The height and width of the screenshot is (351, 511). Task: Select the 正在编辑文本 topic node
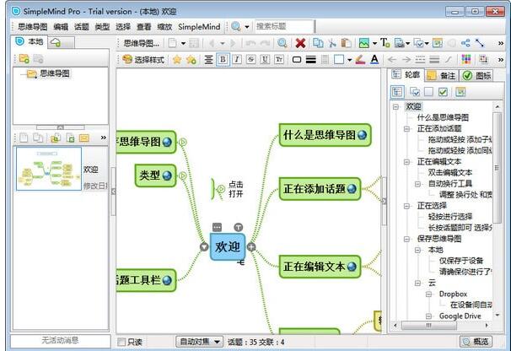click(320, 267)
